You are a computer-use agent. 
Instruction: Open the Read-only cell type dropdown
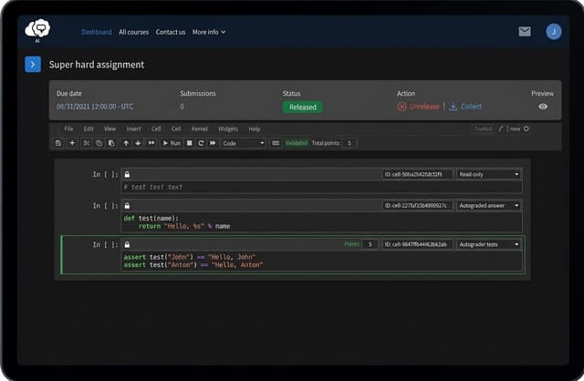click(488, 174)
